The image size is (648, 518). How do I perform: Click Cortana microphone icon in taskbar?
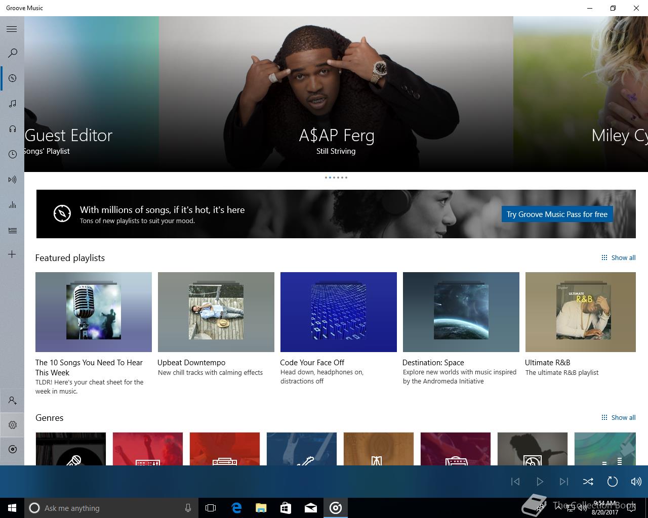(x=188, y=508)
